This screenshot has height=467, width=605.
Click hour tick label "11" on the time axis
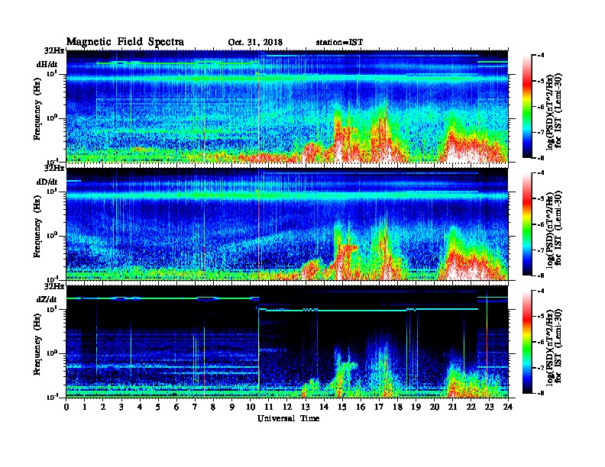coord(269,407)
